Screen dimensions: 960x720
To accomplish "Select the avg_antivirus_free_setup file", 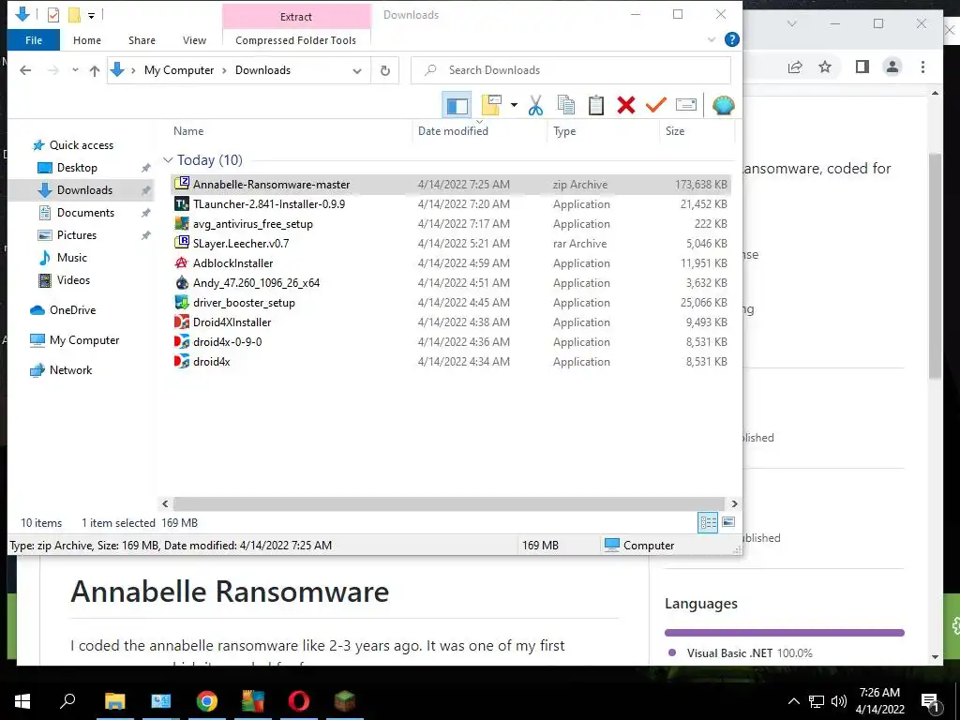I will [451, 224].
